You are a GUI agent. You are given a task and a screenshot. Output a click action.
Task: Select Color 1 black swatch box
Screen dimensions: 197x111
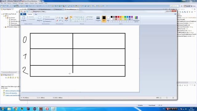click(x=104, y=19)
